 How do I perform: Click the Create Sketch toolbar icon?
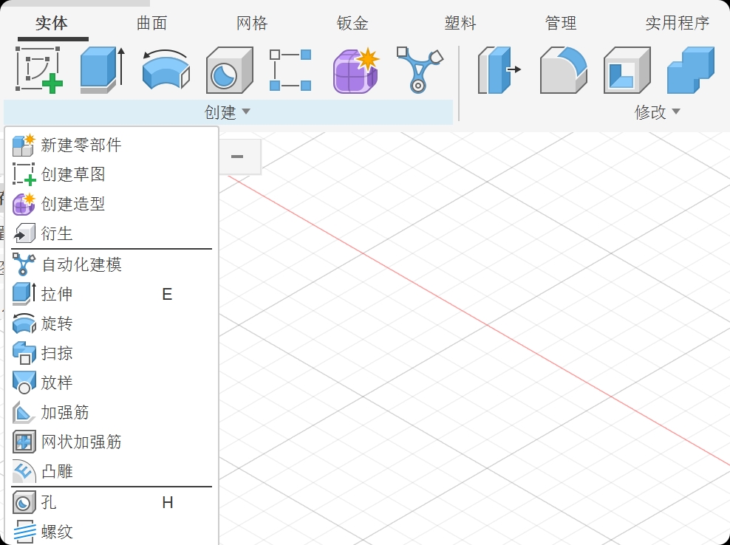point(38,69)
